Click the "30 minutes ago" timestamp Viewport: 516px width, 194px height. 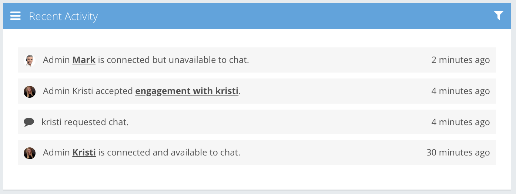click(x=458, y=153)
